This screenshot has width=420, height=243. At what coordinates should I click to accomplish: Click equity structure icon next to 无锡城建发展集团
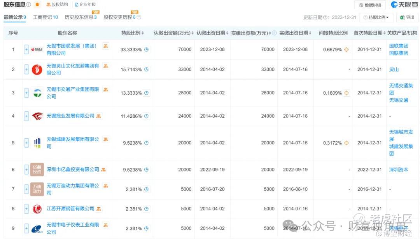coord(106,139)
